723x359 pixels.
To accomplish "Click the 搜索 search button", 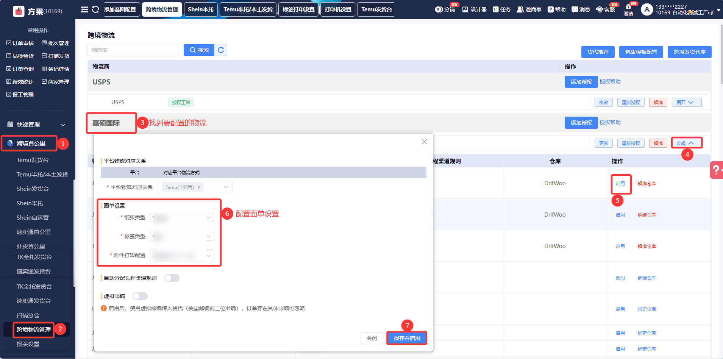I will tap(199, 50).
